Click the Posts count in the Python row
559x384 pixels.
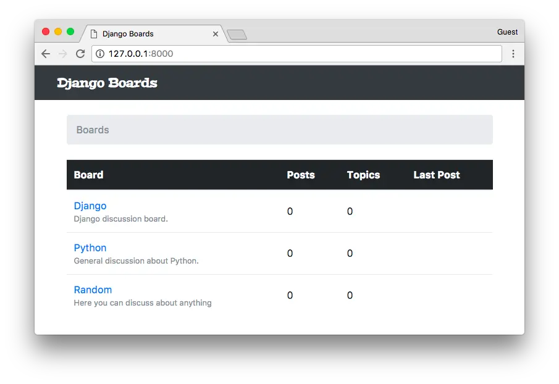click(x=290, y=254)
